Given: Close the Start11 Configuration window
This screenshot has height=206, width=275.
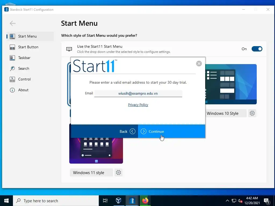Looking at the screenshot, I should tap(268, 9).
